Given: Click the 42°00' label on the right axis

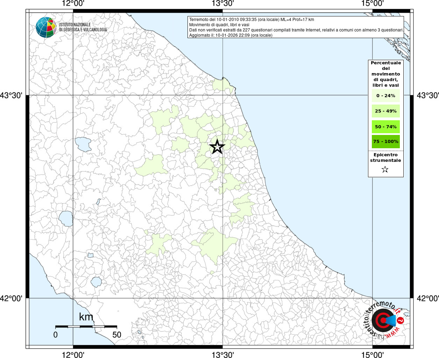Looking at the screenshot, I should pyautogui.click(x=427, y=298).
